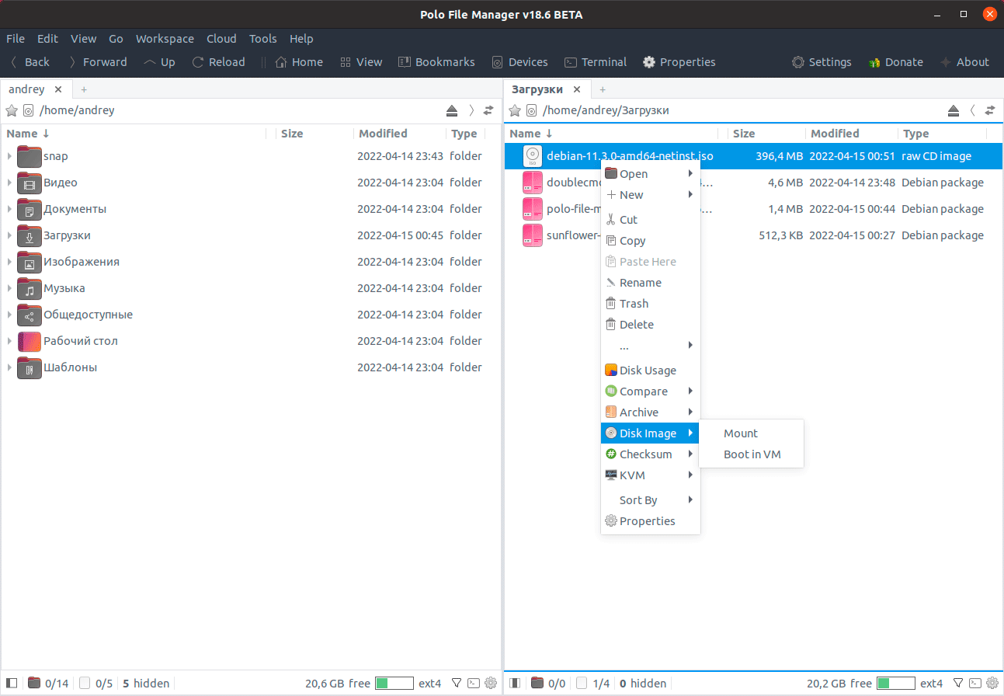
Task: Expand the Музыка folder
Action: pos(9,288)
